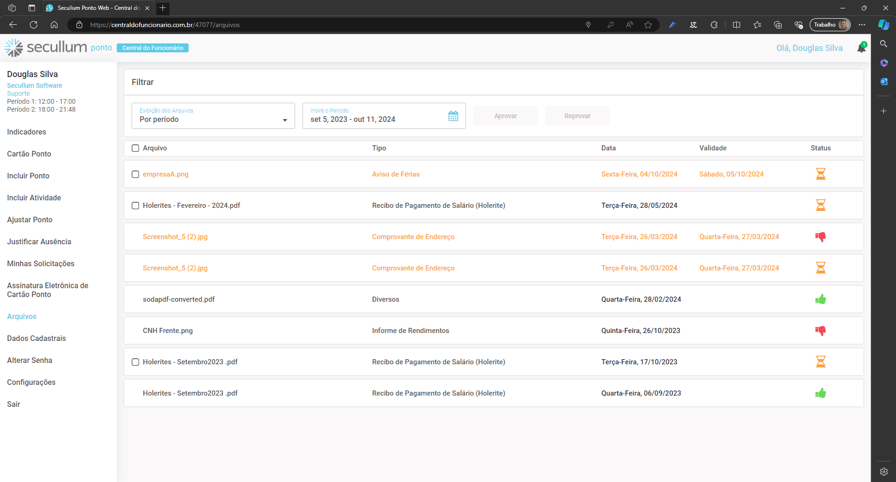Open Assinatura Eletrônica de Cartão Ponto
The image size is (896, 482).
coord(48,290)
